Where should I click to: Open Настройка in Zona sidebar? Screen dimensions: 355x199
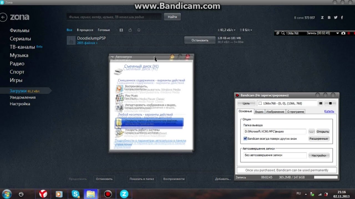pyautogui.click(x=20, y=104)
